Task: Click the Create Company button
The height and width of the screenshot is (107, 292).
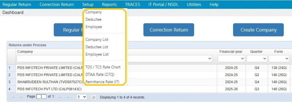Action: [x=258, y=30]
